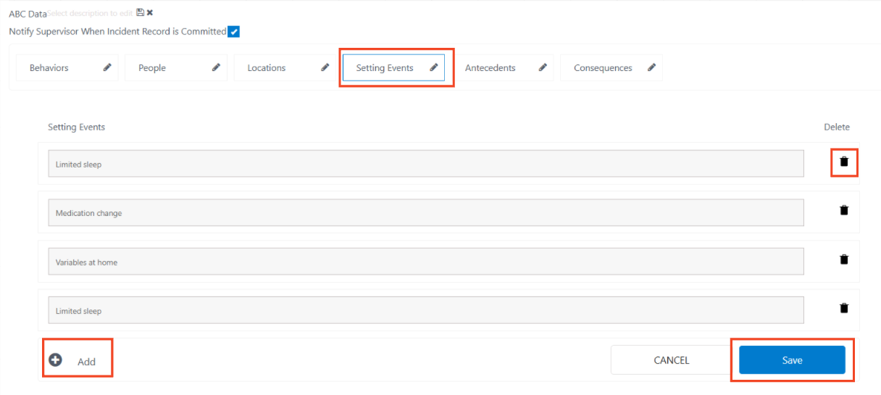Click the first Limited sleep input field
Image resolution: width=881 pixels, height=395 pixels.
(x=426, y=164)
